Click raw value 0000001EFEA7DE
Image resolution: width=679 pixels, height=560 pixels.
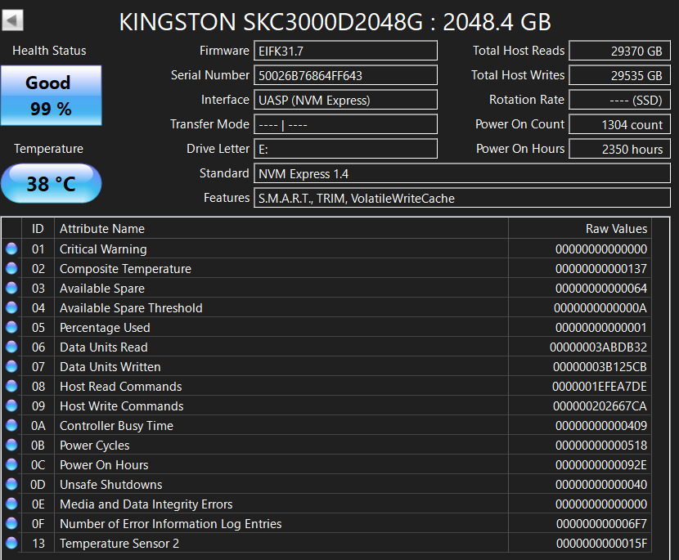click(x=600, y=387)
